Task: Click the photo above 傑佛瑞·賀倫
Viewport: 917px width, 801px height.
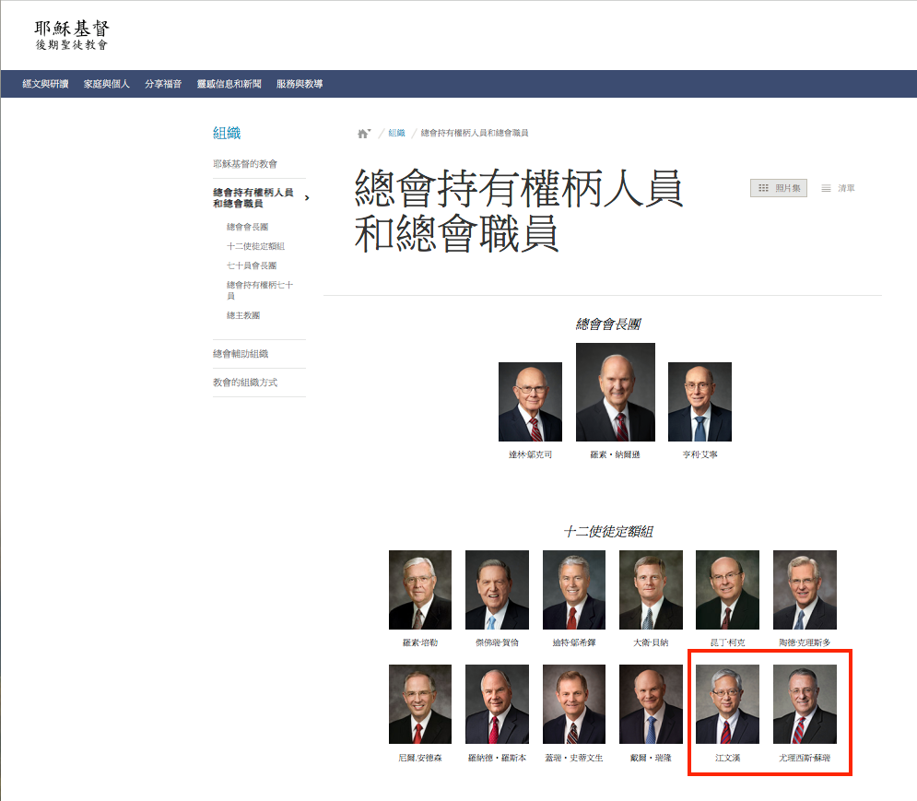Action: (x=497, y=590)
